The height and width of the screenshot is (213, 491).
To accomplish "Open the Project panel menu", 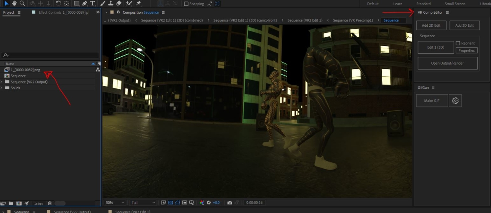I will tap(19, 13).
